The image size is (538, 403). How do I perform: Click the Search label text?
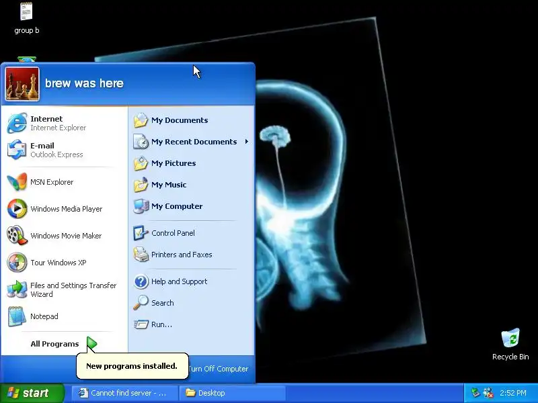click(163, 303)
